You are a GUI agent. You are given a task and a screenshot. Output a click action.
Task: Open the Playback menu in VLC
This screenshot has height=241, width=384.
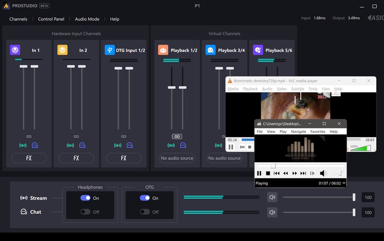(x=250, y=89)
